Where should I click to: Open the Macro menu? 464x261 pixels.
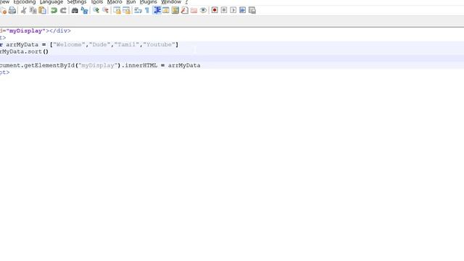pos(115,1)
